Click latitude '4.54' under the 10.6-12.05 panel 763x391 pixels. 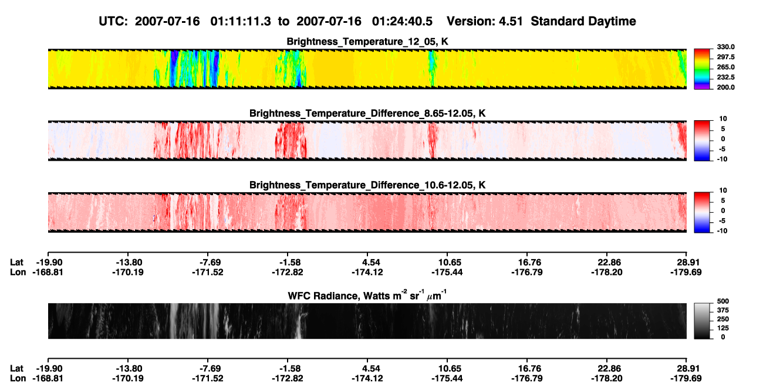[367, 262]
